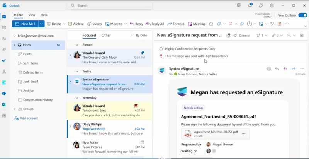The width and height of the screenshot is (309, 159).
Task: Open the Snooze dropdown arrow
Action: 255,24
